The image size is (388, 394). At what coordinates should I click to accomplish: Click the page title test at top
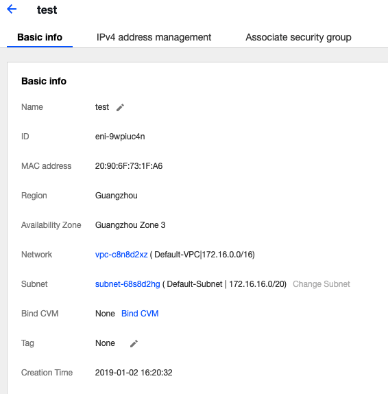(x=47, y=10)
